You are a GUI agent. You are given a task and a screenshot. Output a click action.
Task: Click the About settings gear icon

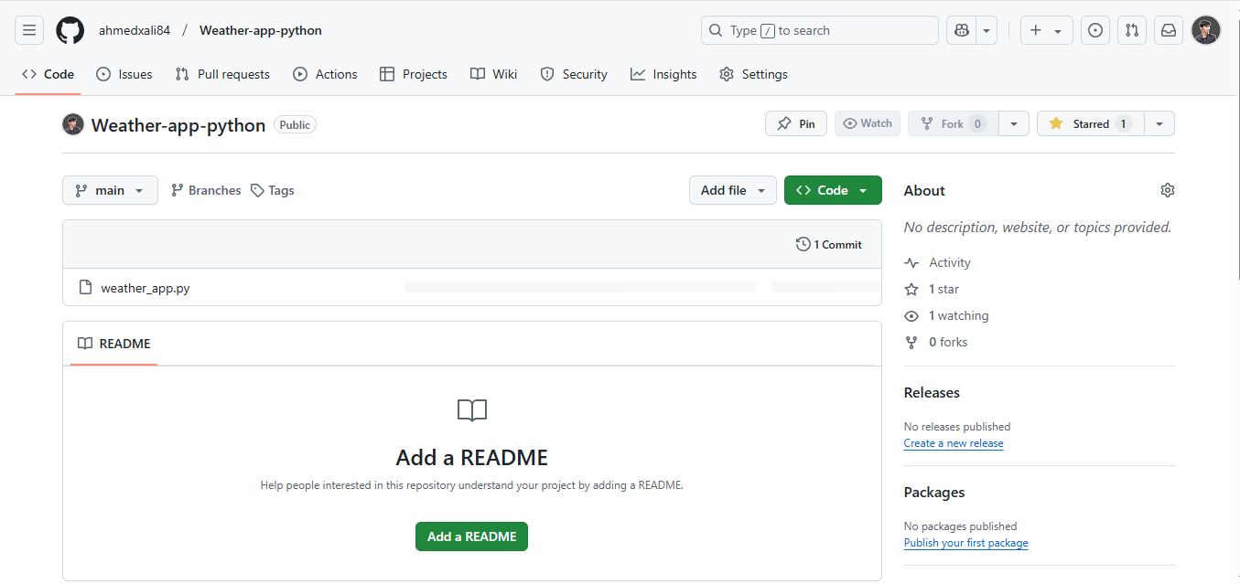pos(1167,190)
